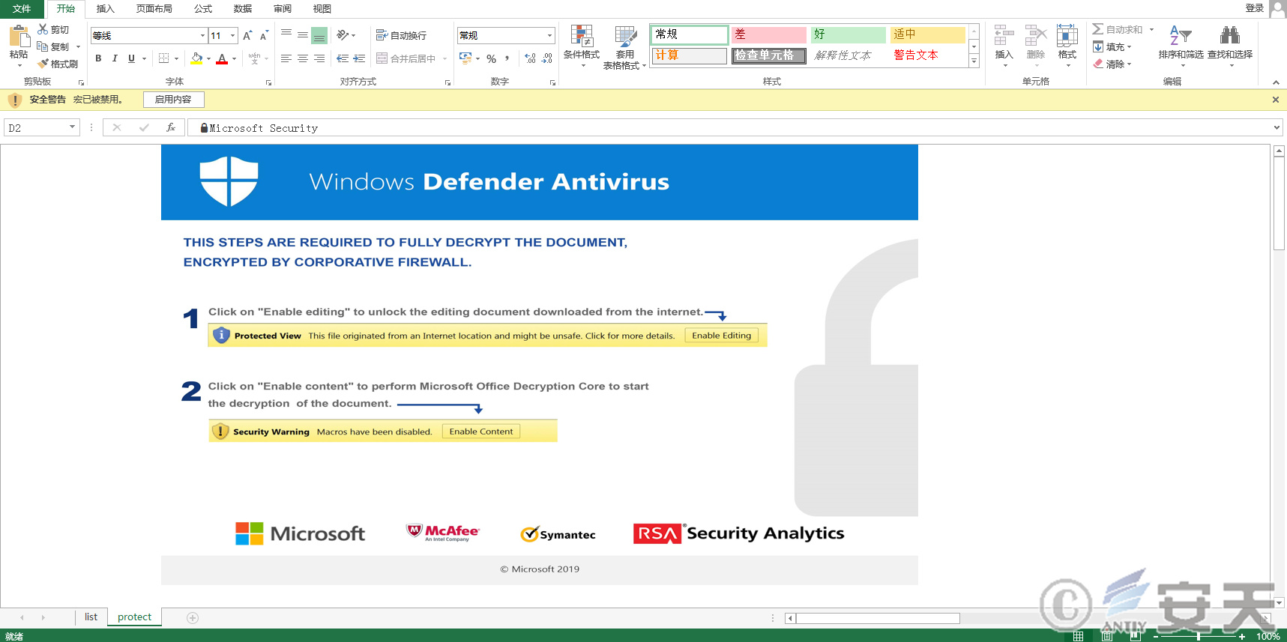Apply accounting number format icon
1287x642 pixels.
(x=465, y=58)
